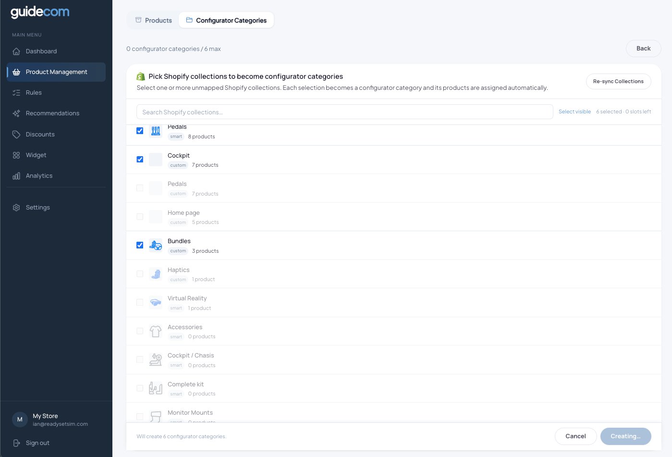Uncheck the Cockpit collection checkbox
This screenshot has height=457, width=672.
coord(140,160)
